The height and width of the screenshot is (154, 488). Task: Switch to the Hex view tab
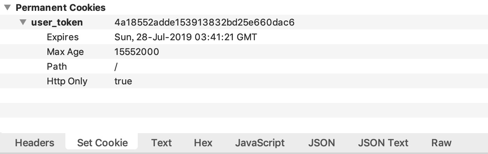click(203, 143)
